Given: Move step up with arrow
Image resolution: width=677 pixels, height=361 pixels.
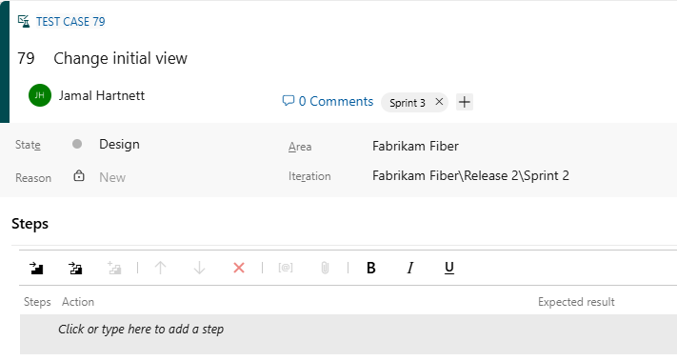Looking at the screenshot, I should pos(160,269).
